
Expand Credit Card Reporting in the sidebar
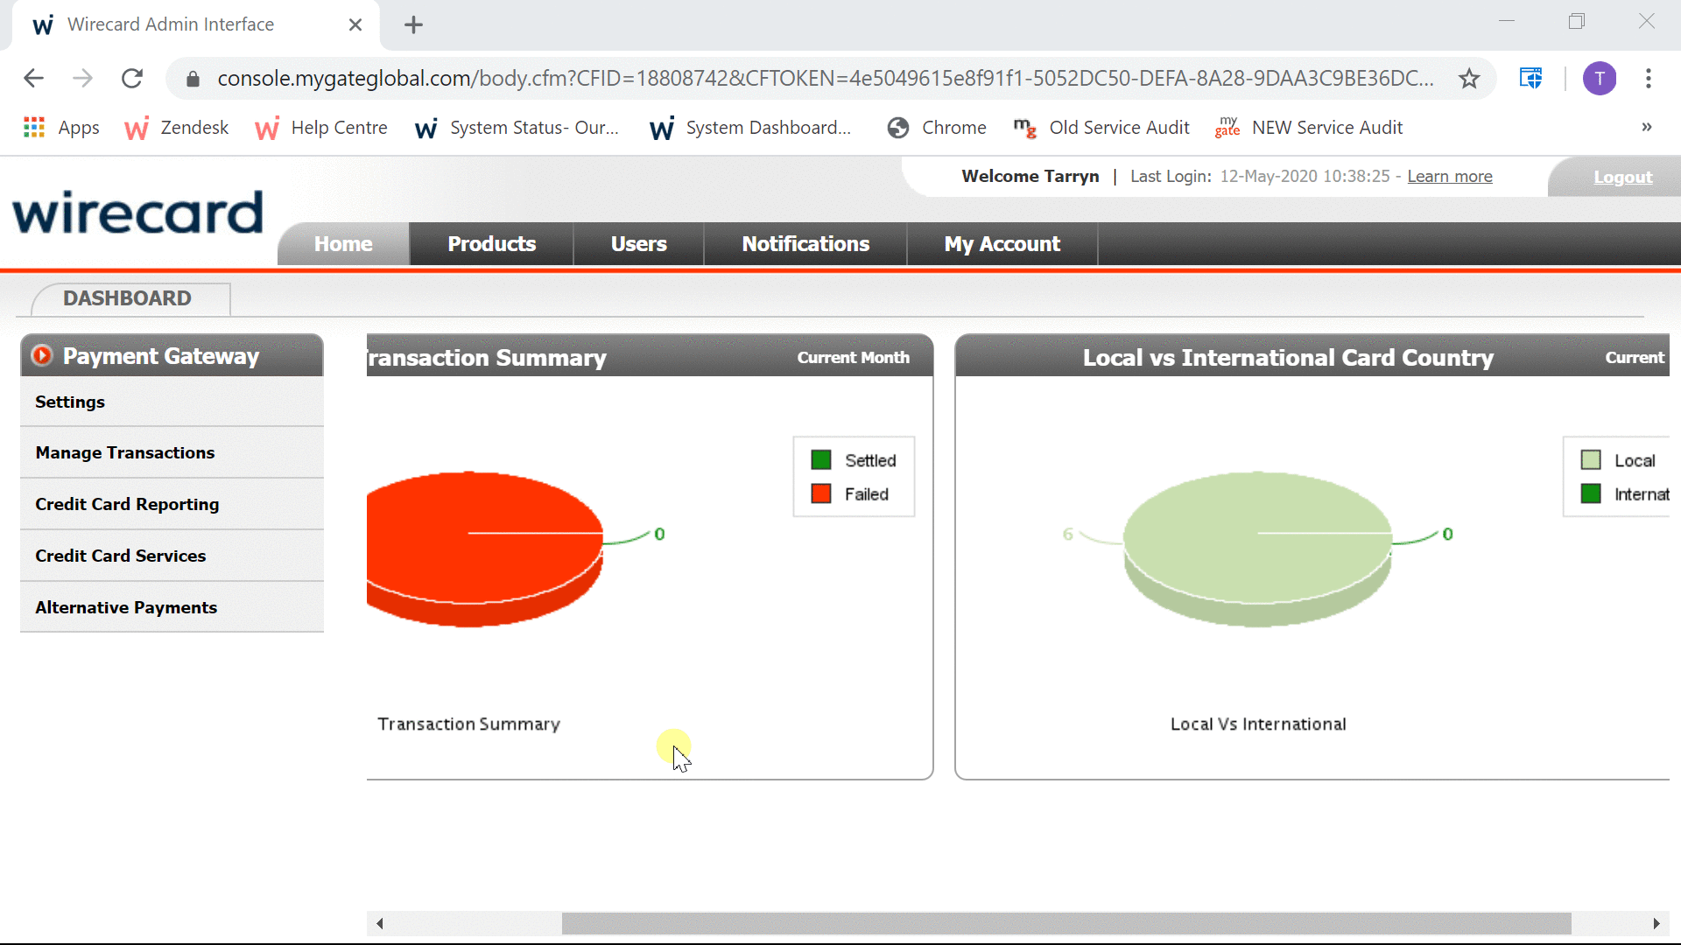pyautogui.click(x=127, y=504)
